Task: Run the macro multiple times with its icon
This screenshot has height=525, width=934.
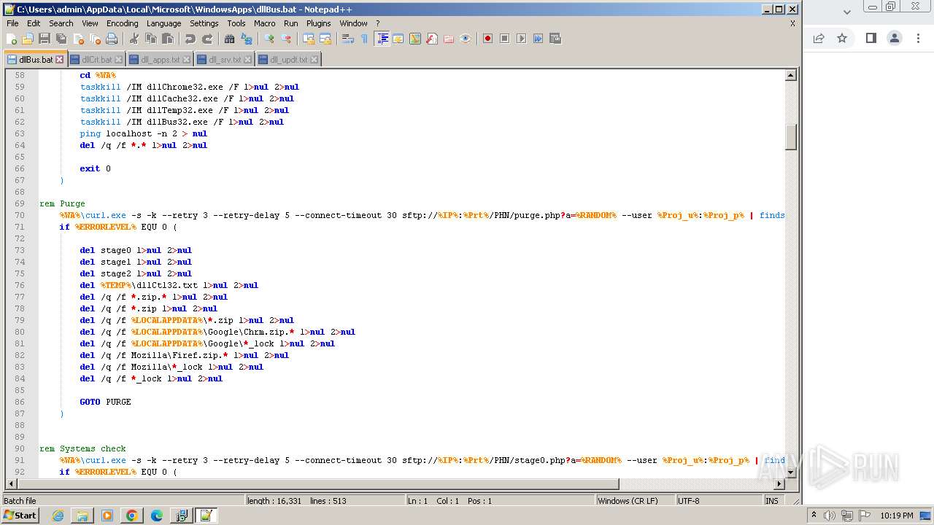Action: point(539,39)
